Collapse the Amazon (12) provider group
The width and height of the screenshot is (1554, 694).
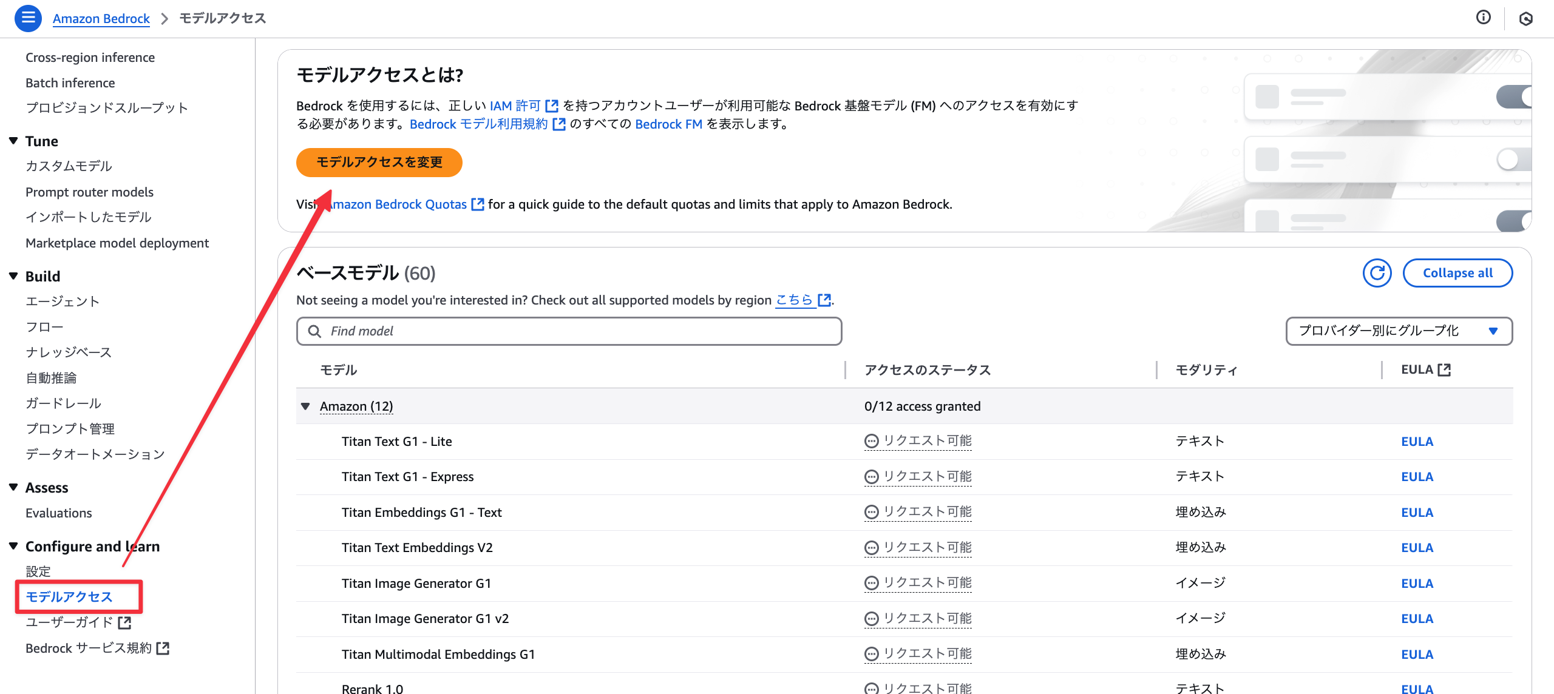[305, 406]
